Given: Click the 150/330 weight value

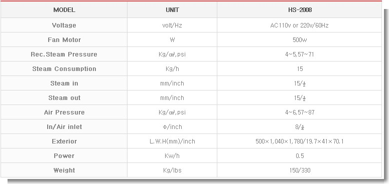Looking at the screenshot, I should click(300, 170).
